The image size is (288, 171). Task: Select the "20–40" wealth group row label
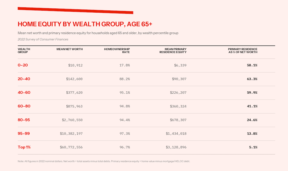(24, 79)
